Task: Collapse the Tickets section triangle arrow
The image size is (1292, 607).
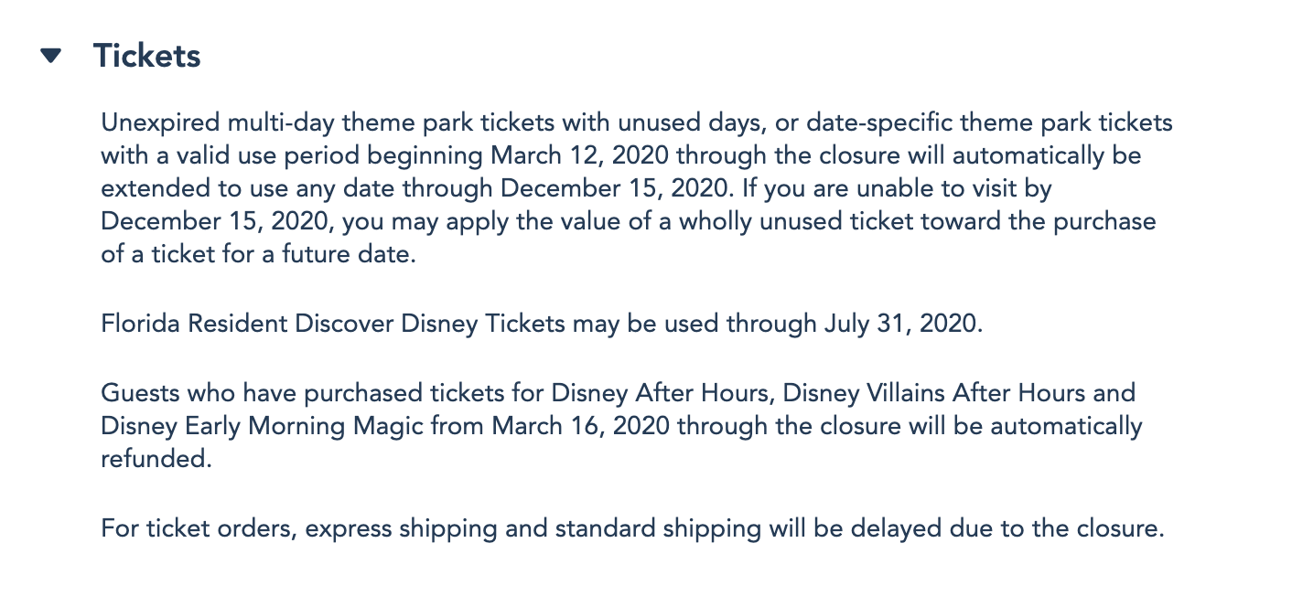Action: (x=51, y=56)
